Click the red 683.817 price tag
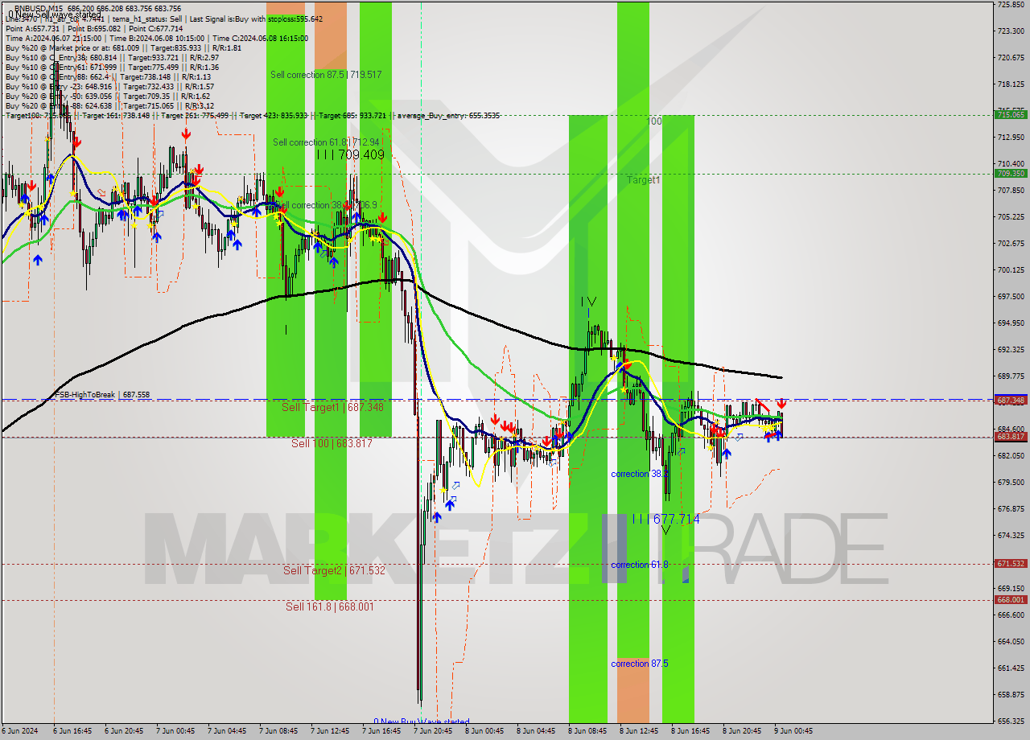This screenshot has width=1030, height=740. click(1011, 437)
